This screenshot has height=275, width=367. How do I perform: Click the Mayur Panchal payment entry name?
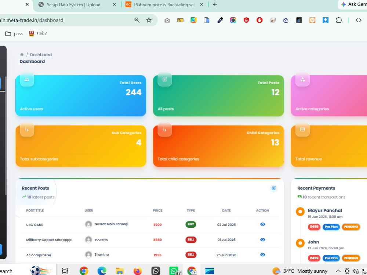point(325,210)
